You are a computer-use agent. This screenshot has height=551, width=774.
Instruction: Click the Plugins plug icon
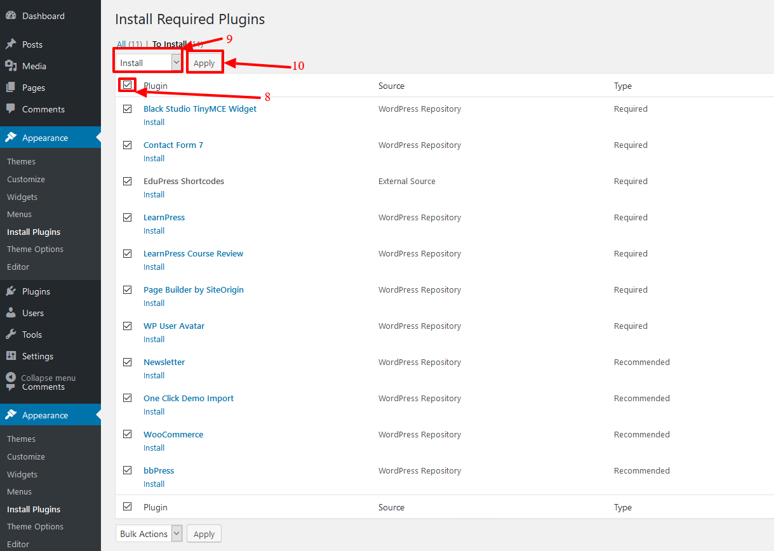[x=11, y=291]
